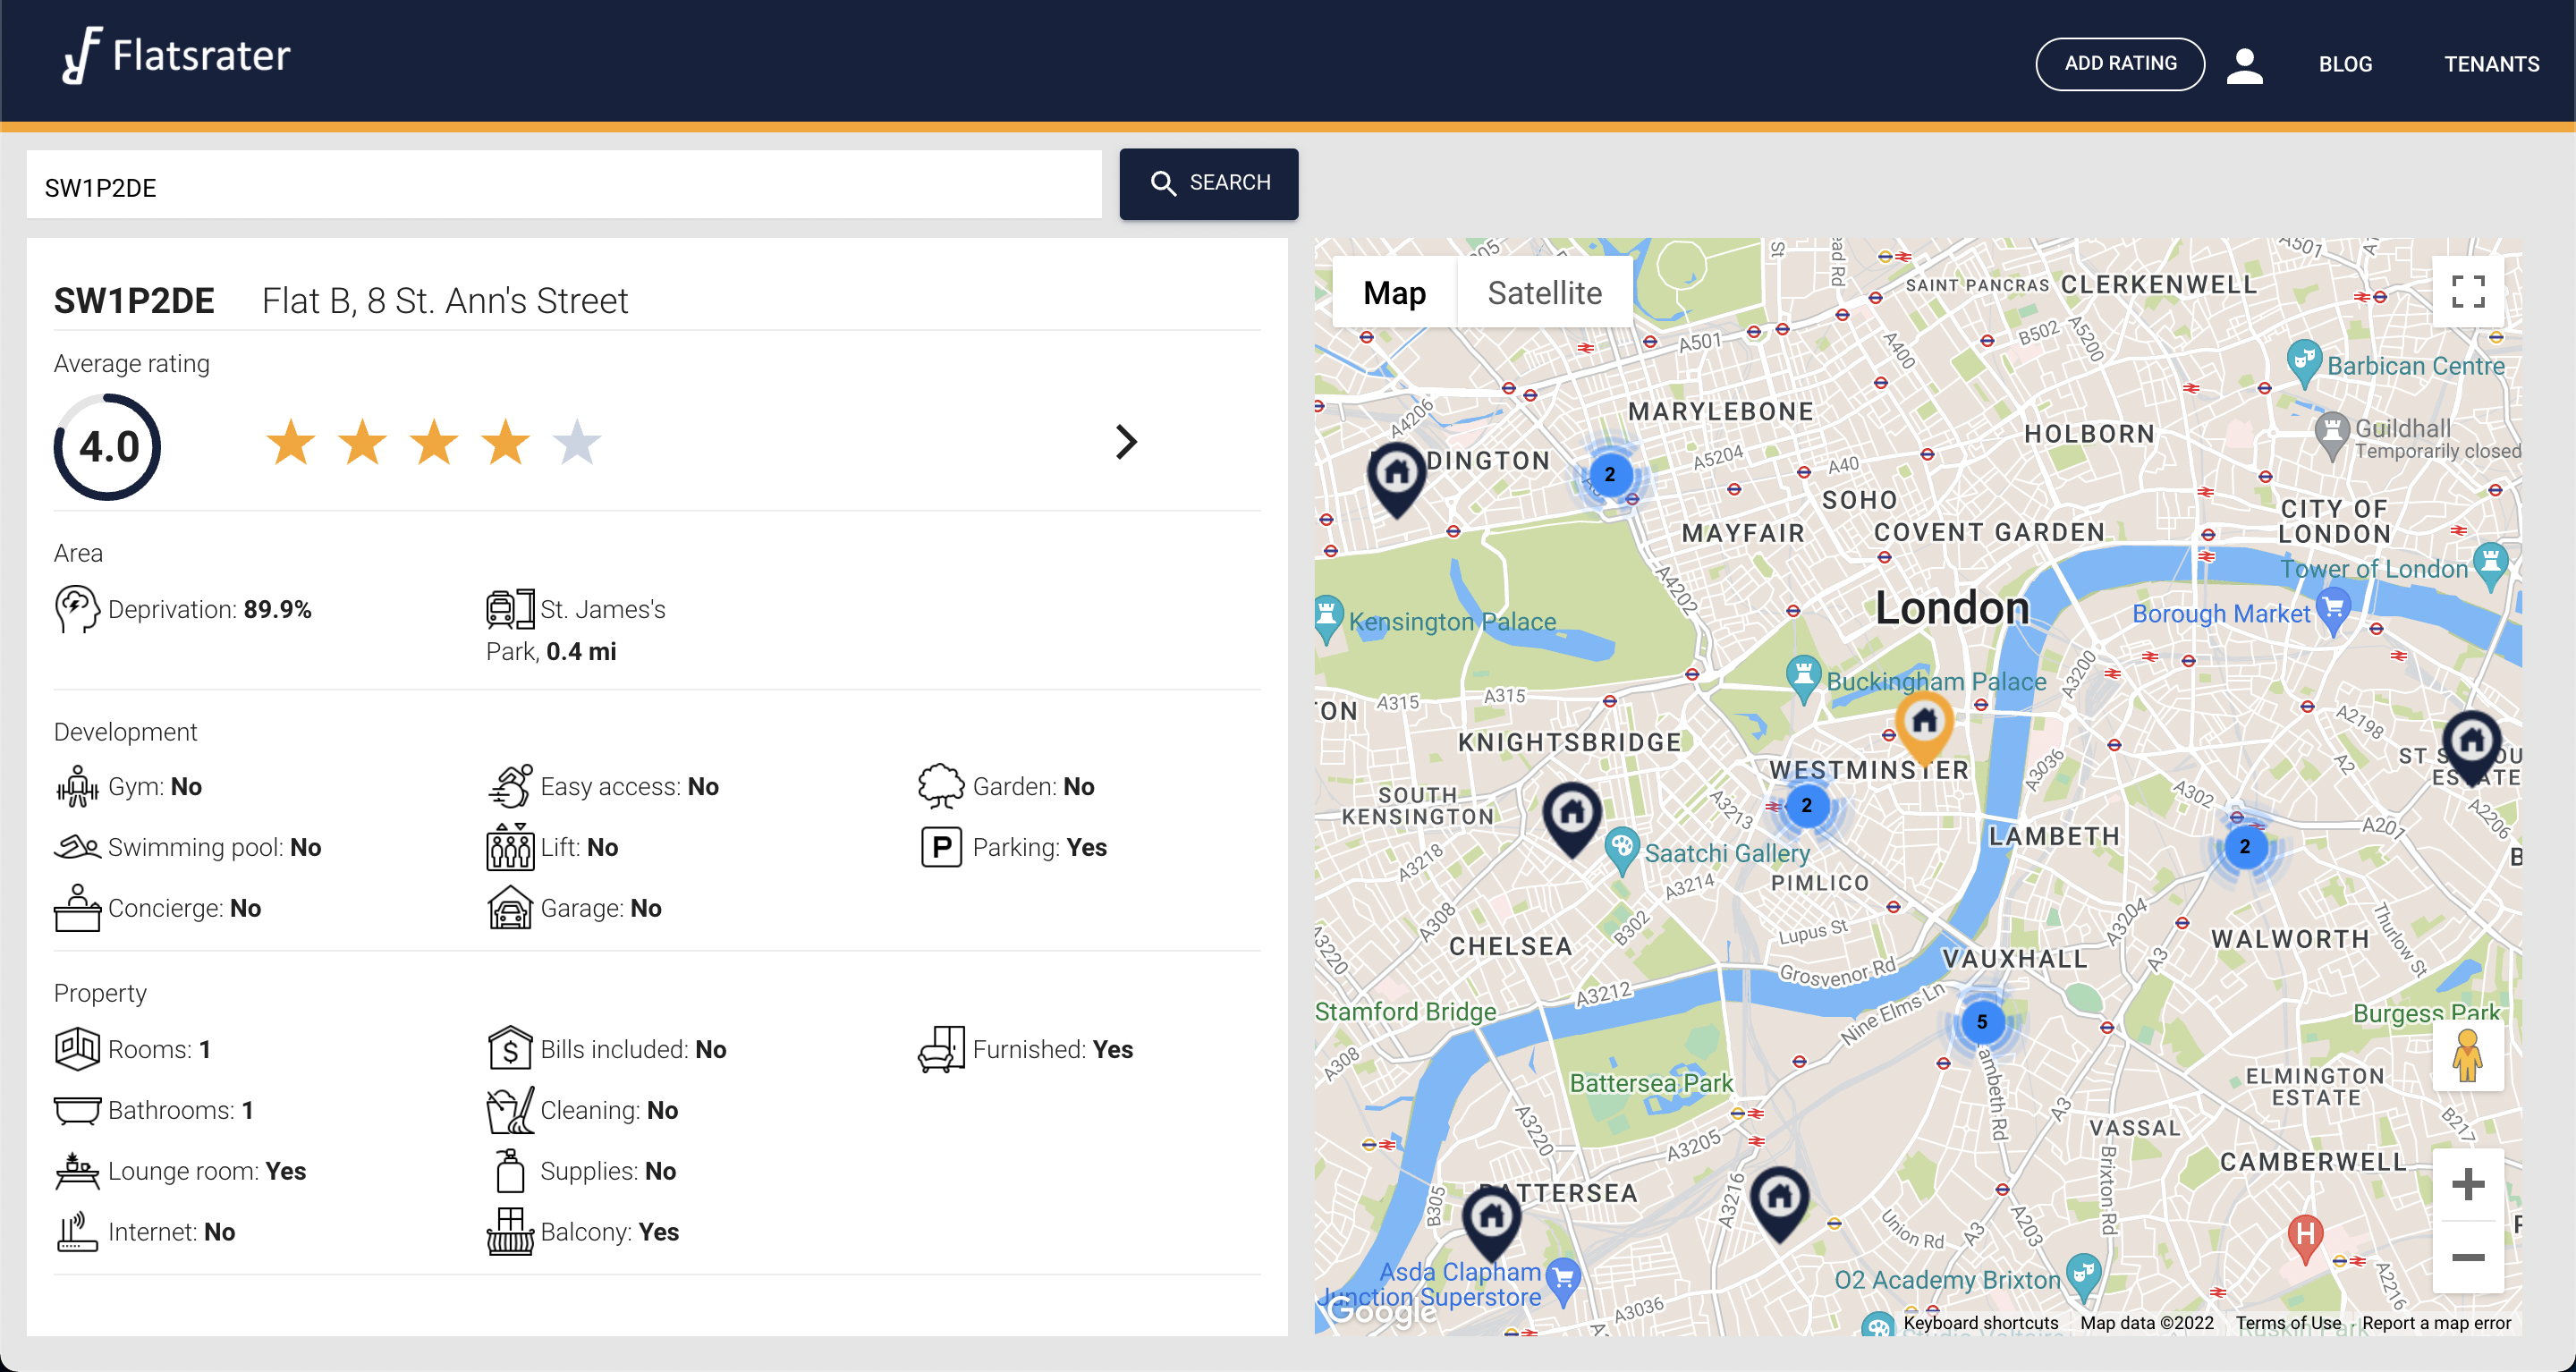
Task: Click the Barbican Centre map marker
Action: [2305, 362]
